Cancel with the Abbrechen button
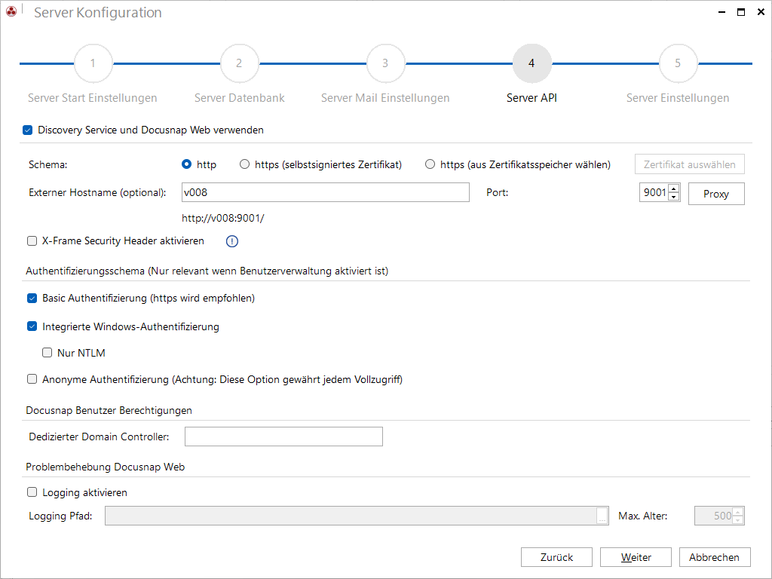This screenshot has height=579, width=772. click(715, 557)
